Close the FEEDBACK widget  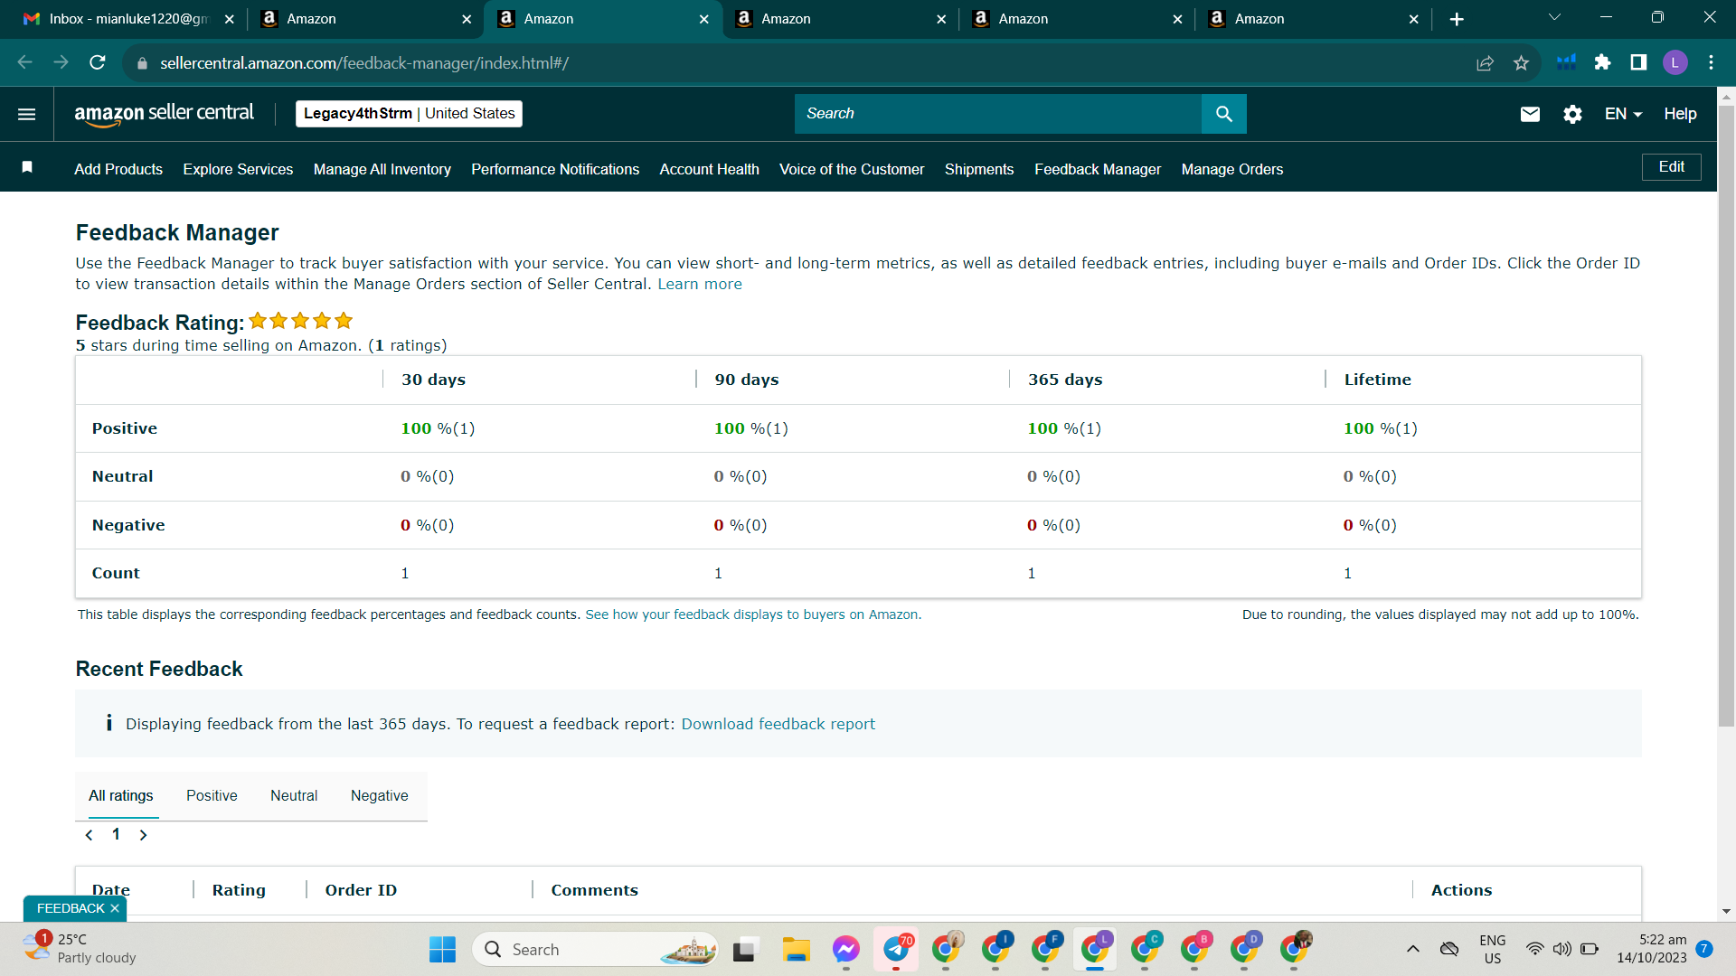point(115,908)
